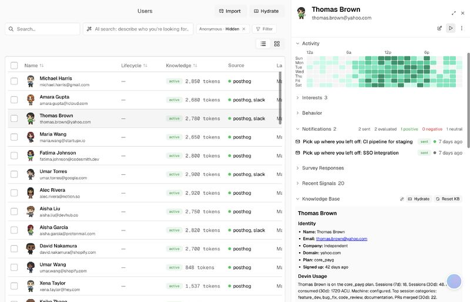Click envelope icon for CI pipeline notification
Screen dimensions: 470x302
[298, 141]
